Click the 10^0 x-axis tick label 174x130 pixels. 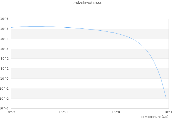point(116,112)
